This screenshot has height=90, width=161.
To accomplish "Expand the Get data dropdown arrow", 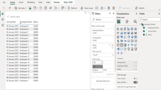I will pos(26,8).
